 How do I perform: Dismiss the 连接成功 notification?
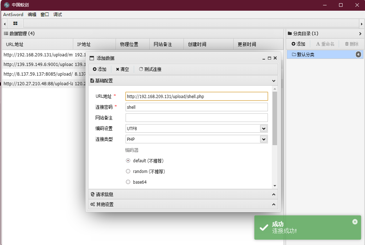[355, 221]
